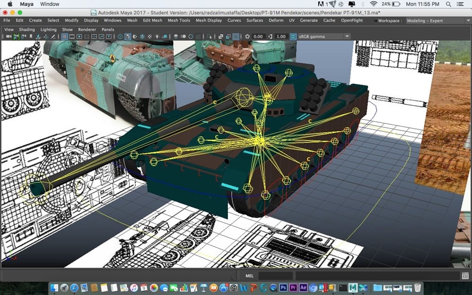Click the Film Gate icon in the panel toolbar
472x295 pixels.
pyautogui.click(x=72, y=36)
